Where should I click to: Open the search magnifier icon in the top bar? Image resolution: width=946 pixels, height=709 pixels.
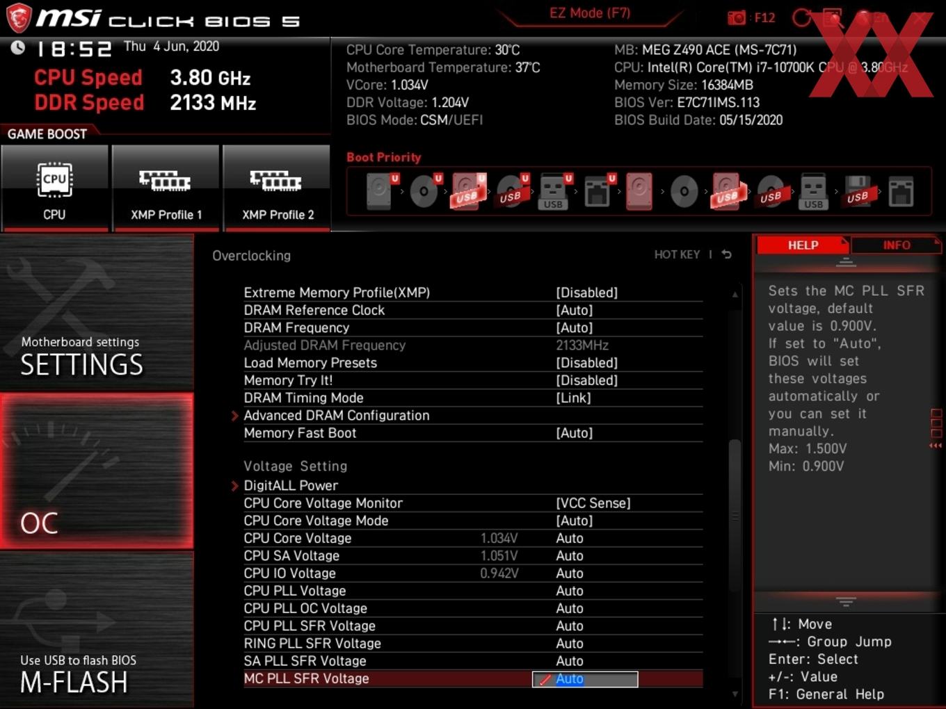click(x=833, y=17)
